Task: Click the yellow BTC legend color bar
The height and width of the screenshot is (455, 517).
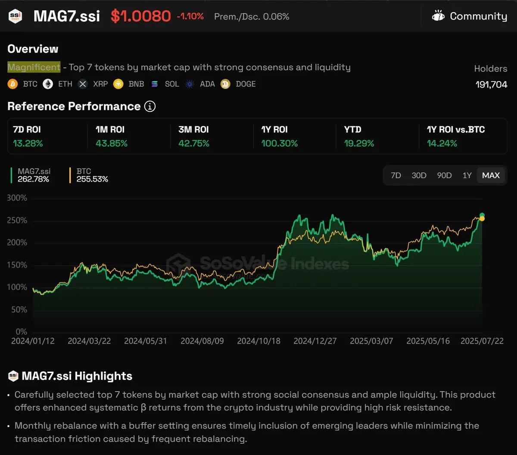Action: [70, 175]
